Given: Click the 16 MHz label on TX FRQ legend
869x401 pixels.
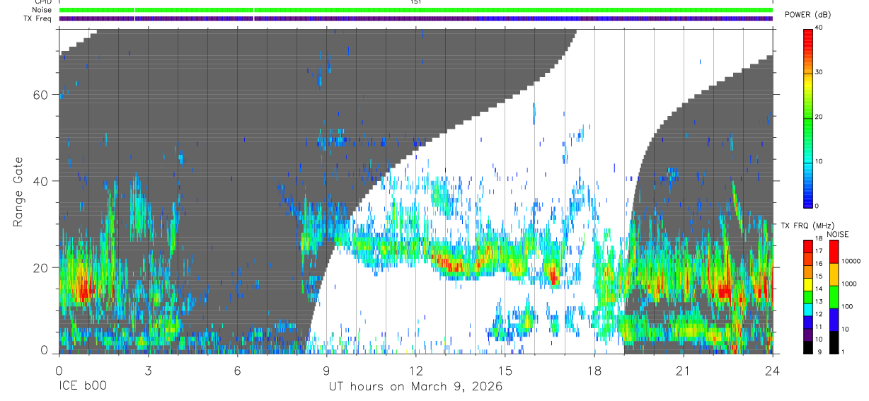Looking at the screenshot, I should [819, 264].
